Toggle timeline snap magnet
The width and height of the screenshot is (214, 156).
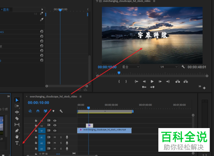[x=38, y=111]
